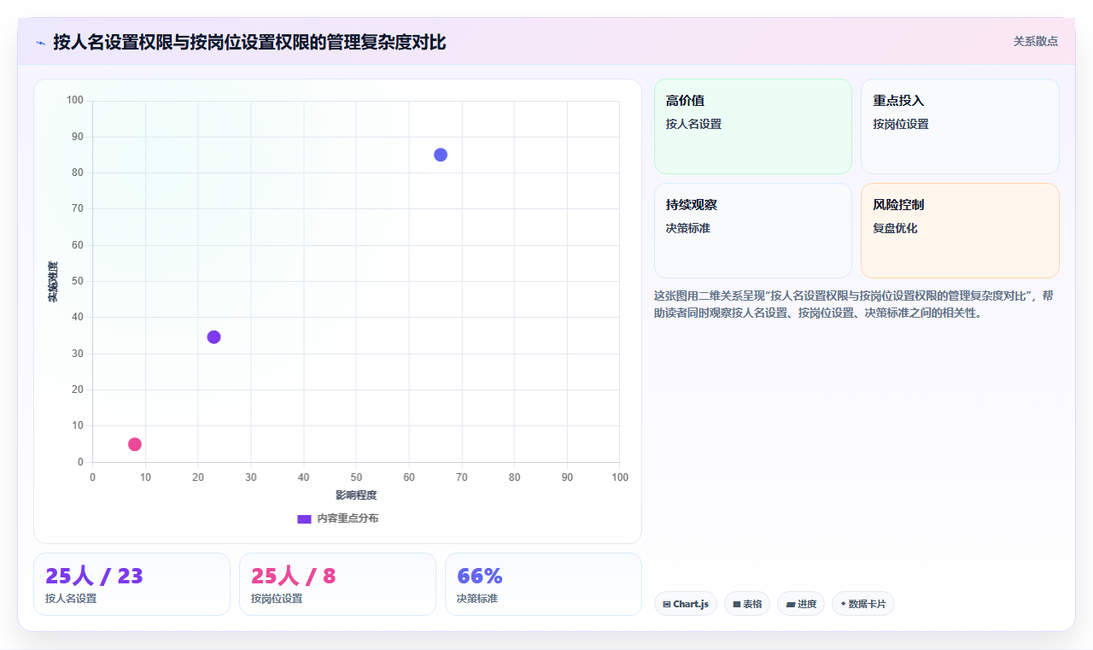Viewport: 1093px width, 650px height.
Task: Click the 25人 / 8 stat card
Action: pyautogui.click(x=337, y=584)
